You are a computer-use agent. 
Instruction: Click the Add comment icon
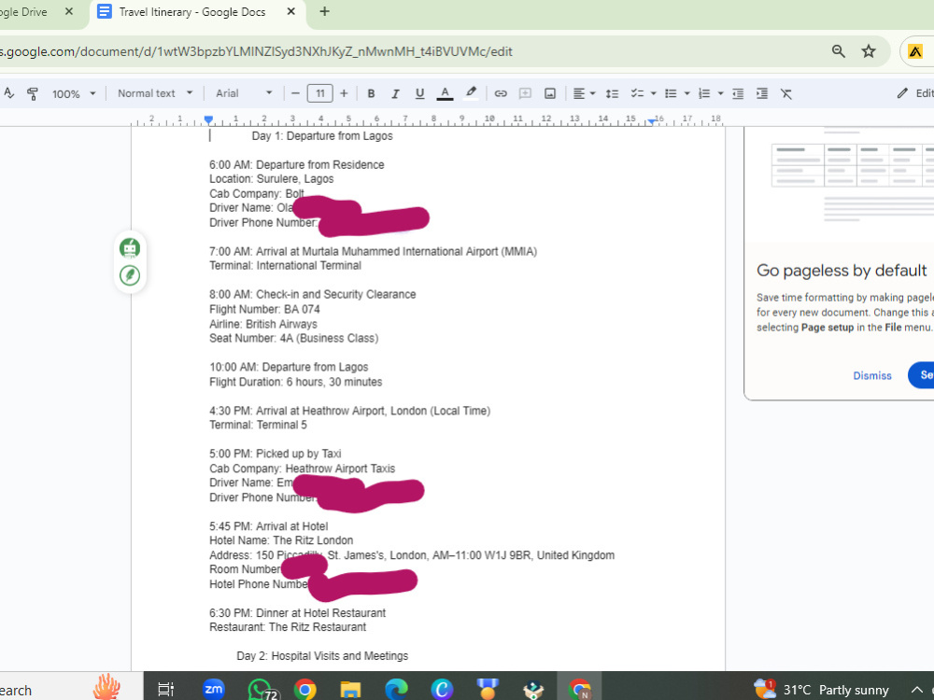tap(525, 93)
